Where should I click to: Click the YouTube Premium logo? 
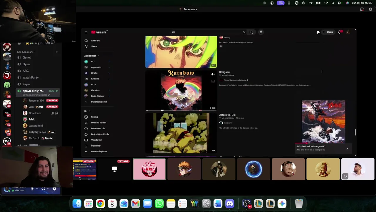click(x=99, y=32)
